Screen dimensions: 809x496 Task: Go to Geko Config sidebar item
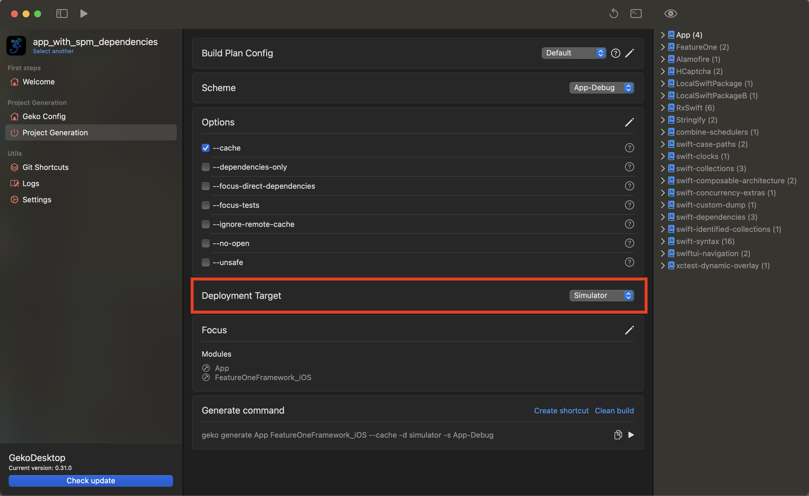pos(44,116)
